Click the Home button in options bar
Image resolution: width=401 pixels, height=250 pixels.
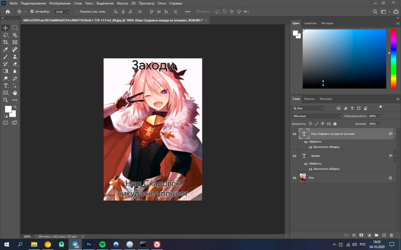point(8,12)
